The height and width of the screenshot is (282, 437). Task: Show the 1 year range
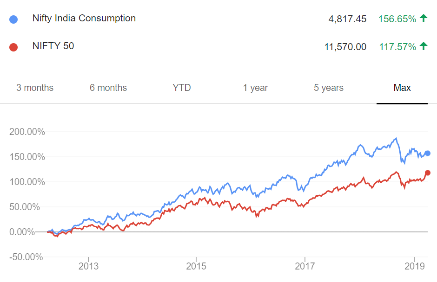click(255, 88)
